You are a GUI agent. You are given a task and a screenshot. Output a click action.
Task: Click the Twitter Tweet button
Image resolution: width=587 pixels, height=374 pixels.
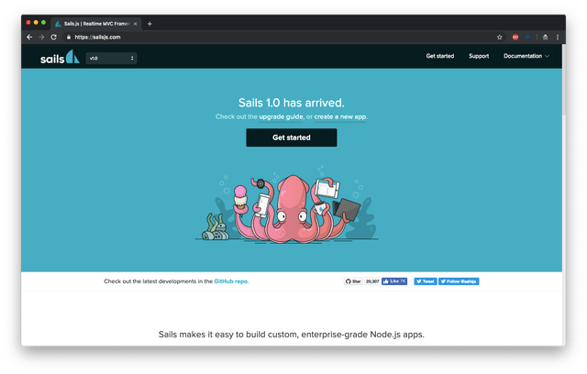[x=426, y=281]
